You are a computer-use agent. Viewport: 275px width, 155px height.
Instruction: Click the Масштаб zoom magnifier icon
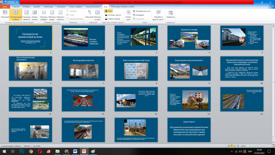[90, 12]
